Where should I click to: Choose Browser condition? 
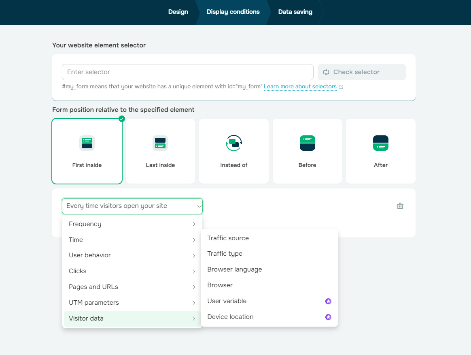[269, 285]
